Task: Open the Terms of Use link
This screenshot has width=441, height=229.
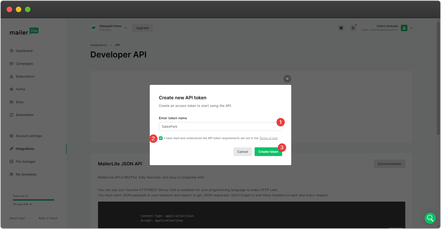Action: (268, 138)
